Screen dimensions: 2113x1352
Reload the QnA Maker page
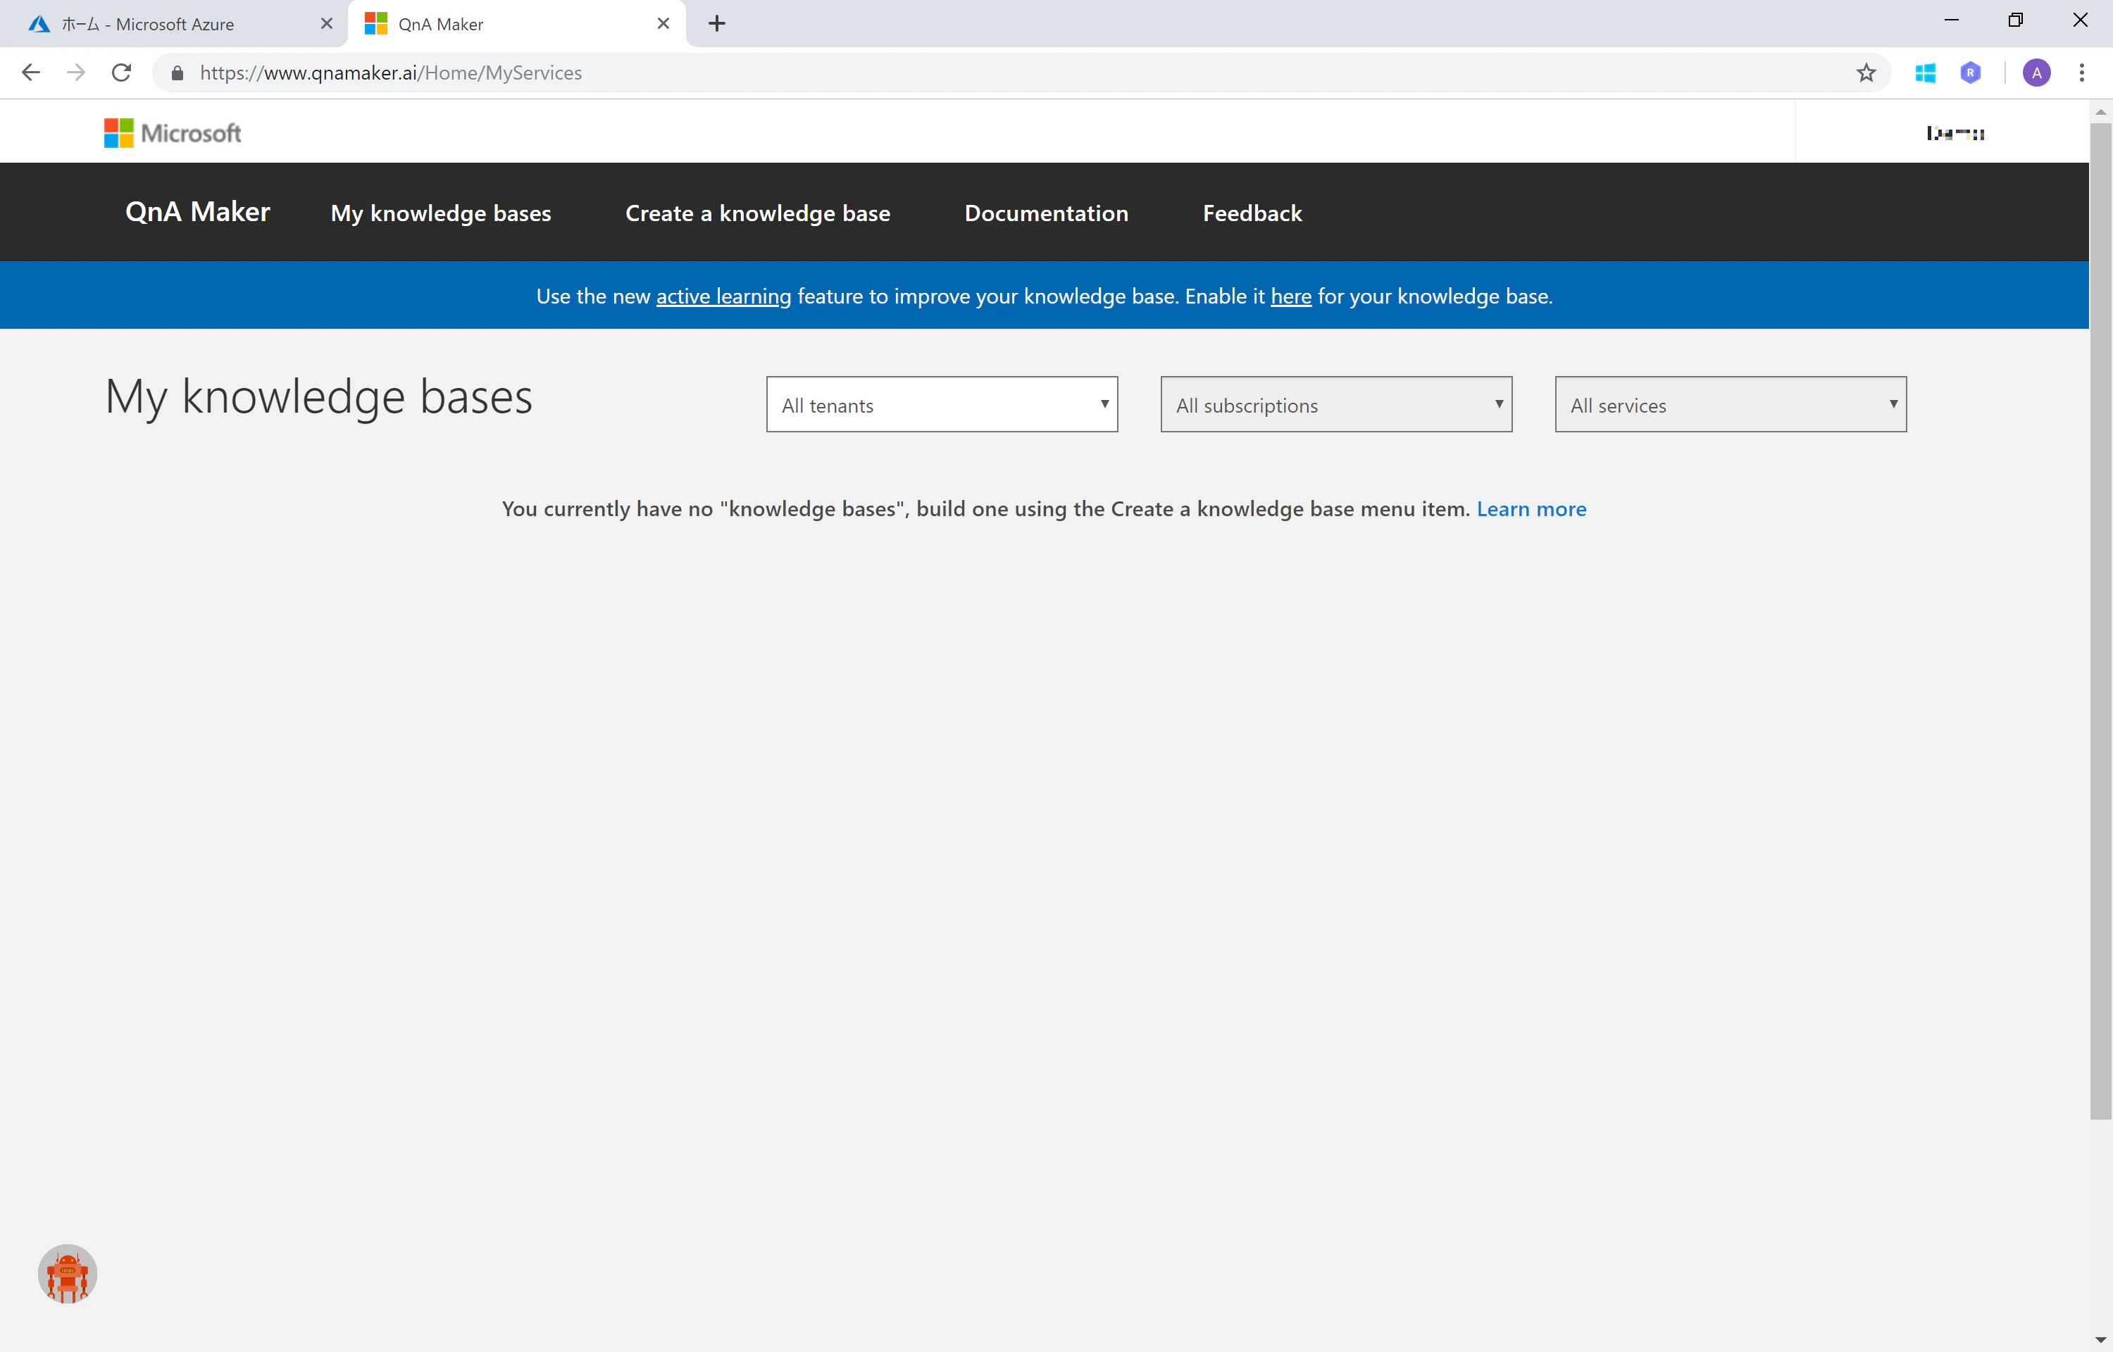click(122, 73)
